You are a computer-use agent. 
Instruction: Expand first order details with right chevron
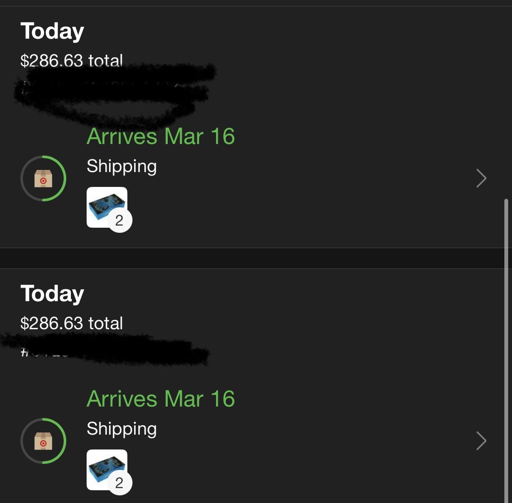[x=481, y=178]
